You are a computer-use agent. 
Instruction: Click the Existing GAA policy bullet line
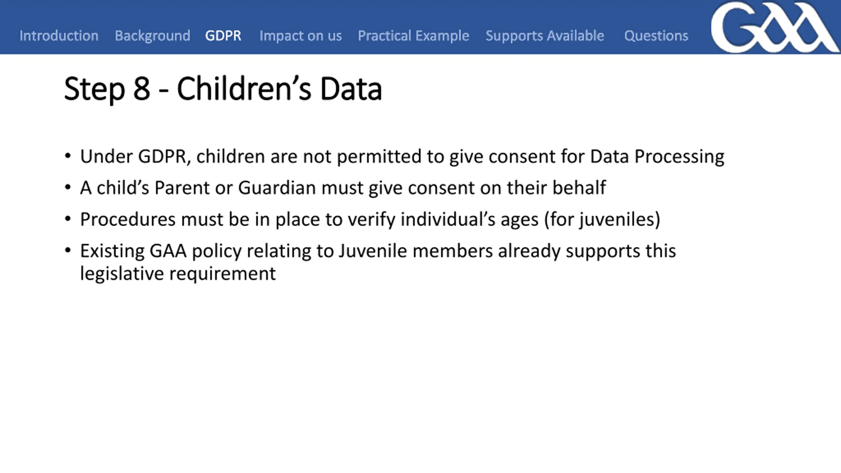(378, 251)
